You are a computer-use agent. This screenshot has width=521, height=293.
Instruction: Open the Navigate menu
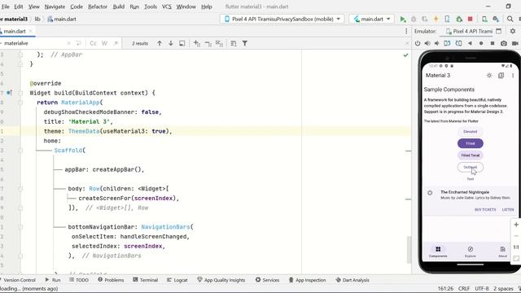(x=55, y=7)
